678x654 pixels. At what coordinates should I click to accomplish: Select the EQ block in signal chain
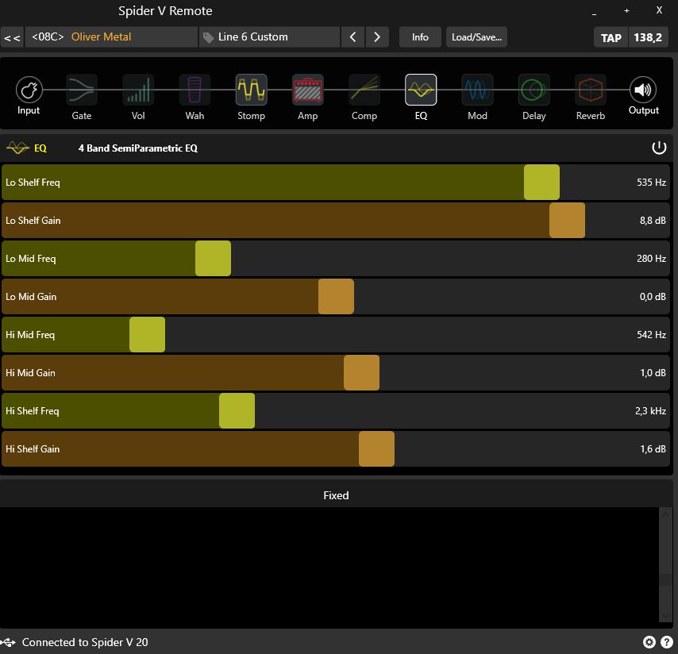tap(421, 90)
